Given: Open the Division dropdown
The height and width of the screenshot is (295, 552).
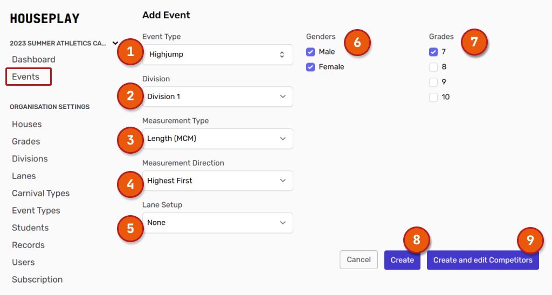Looking at the screenshot, I should click(218, 97).
